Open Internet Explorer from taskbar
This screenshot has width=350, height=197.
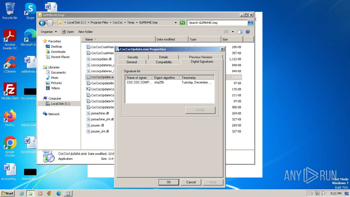pos(22,193)
